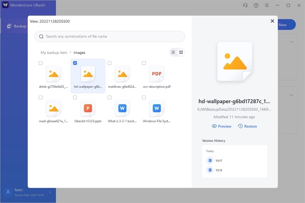
Task: Open the hamburger menu in title bar
Action: (267, 5)
